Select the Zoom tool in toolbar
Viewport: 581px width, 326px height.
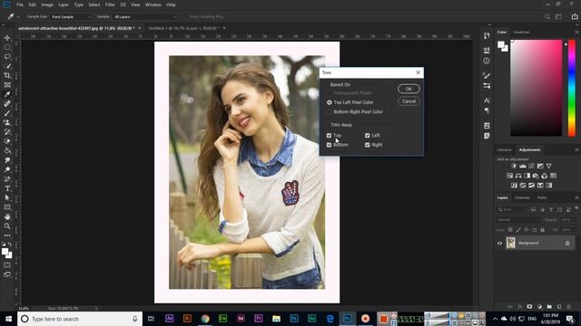(x=7, y=225)
